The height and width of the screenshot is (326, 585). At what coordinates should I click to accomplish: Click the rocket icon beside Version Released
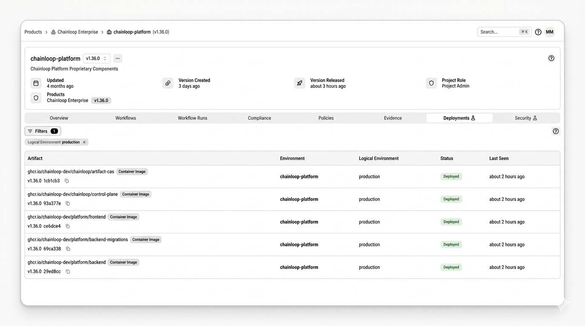(x=300, y=83)
